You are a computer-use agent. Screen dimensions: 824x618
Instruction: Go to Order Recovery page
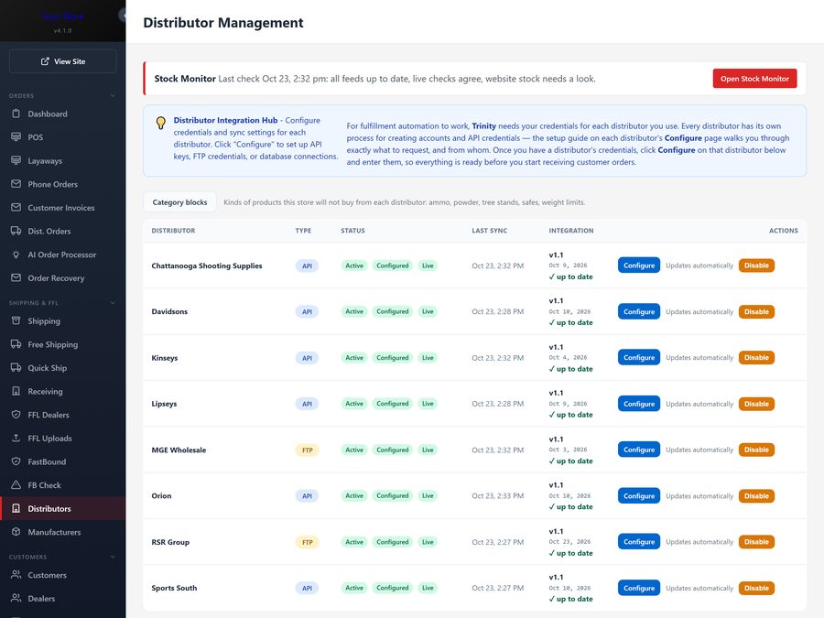tap(63, 278)
